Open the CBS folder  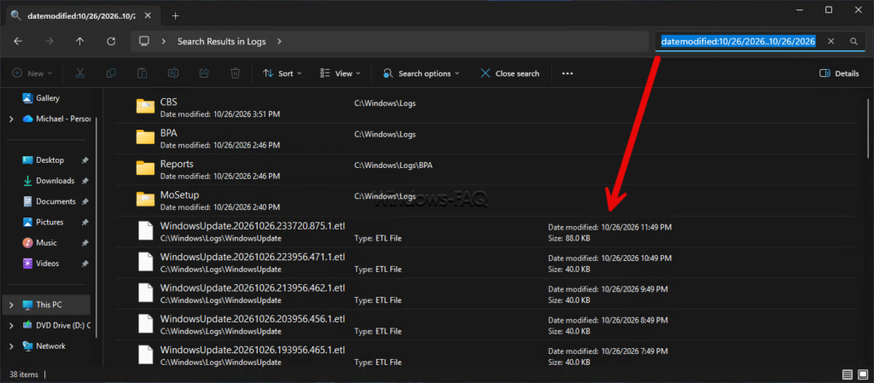(x=486, y=107)
